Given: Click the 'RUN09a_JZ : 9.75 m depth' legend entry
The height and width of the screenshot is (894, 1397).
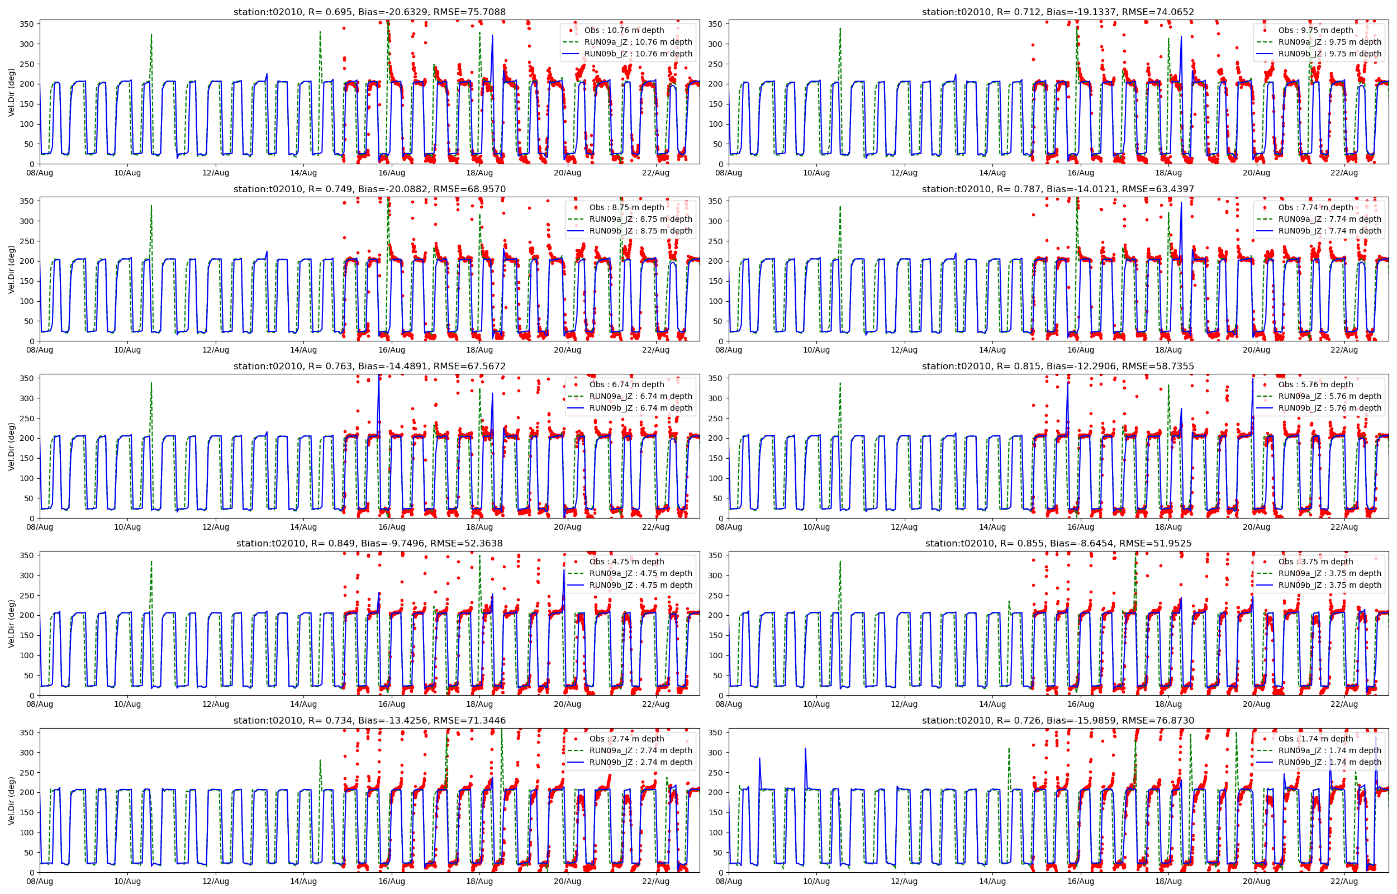Looking at the screenshot, I should point(1330,42).
